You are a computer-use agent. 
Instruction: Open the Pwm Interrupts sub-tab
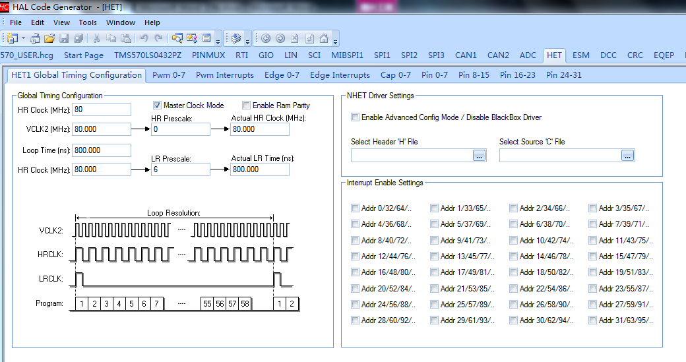pos(225,75)
